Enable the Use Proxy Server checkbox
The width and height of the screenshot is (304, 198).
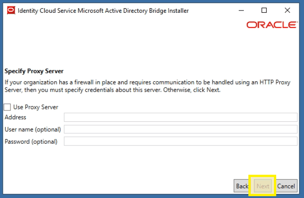tap(7, 107)
